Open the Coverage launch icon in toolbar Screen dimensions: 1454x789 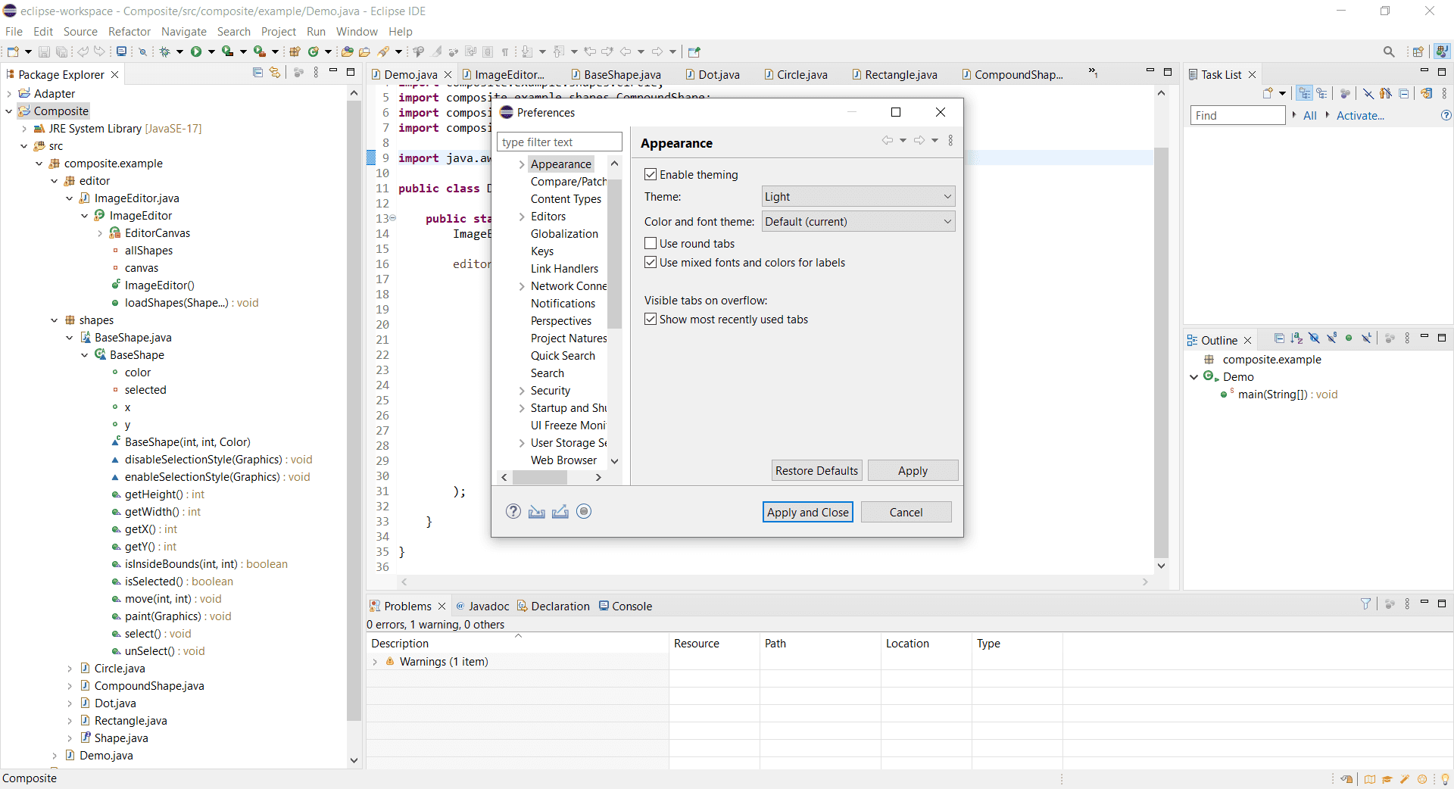[227, 51]
